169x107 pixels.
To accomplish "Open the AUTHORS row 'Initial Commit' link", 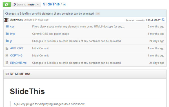I will (x=40, y=48).
